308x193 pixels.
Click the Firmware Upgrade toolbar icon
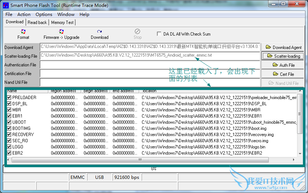point(61,32)
